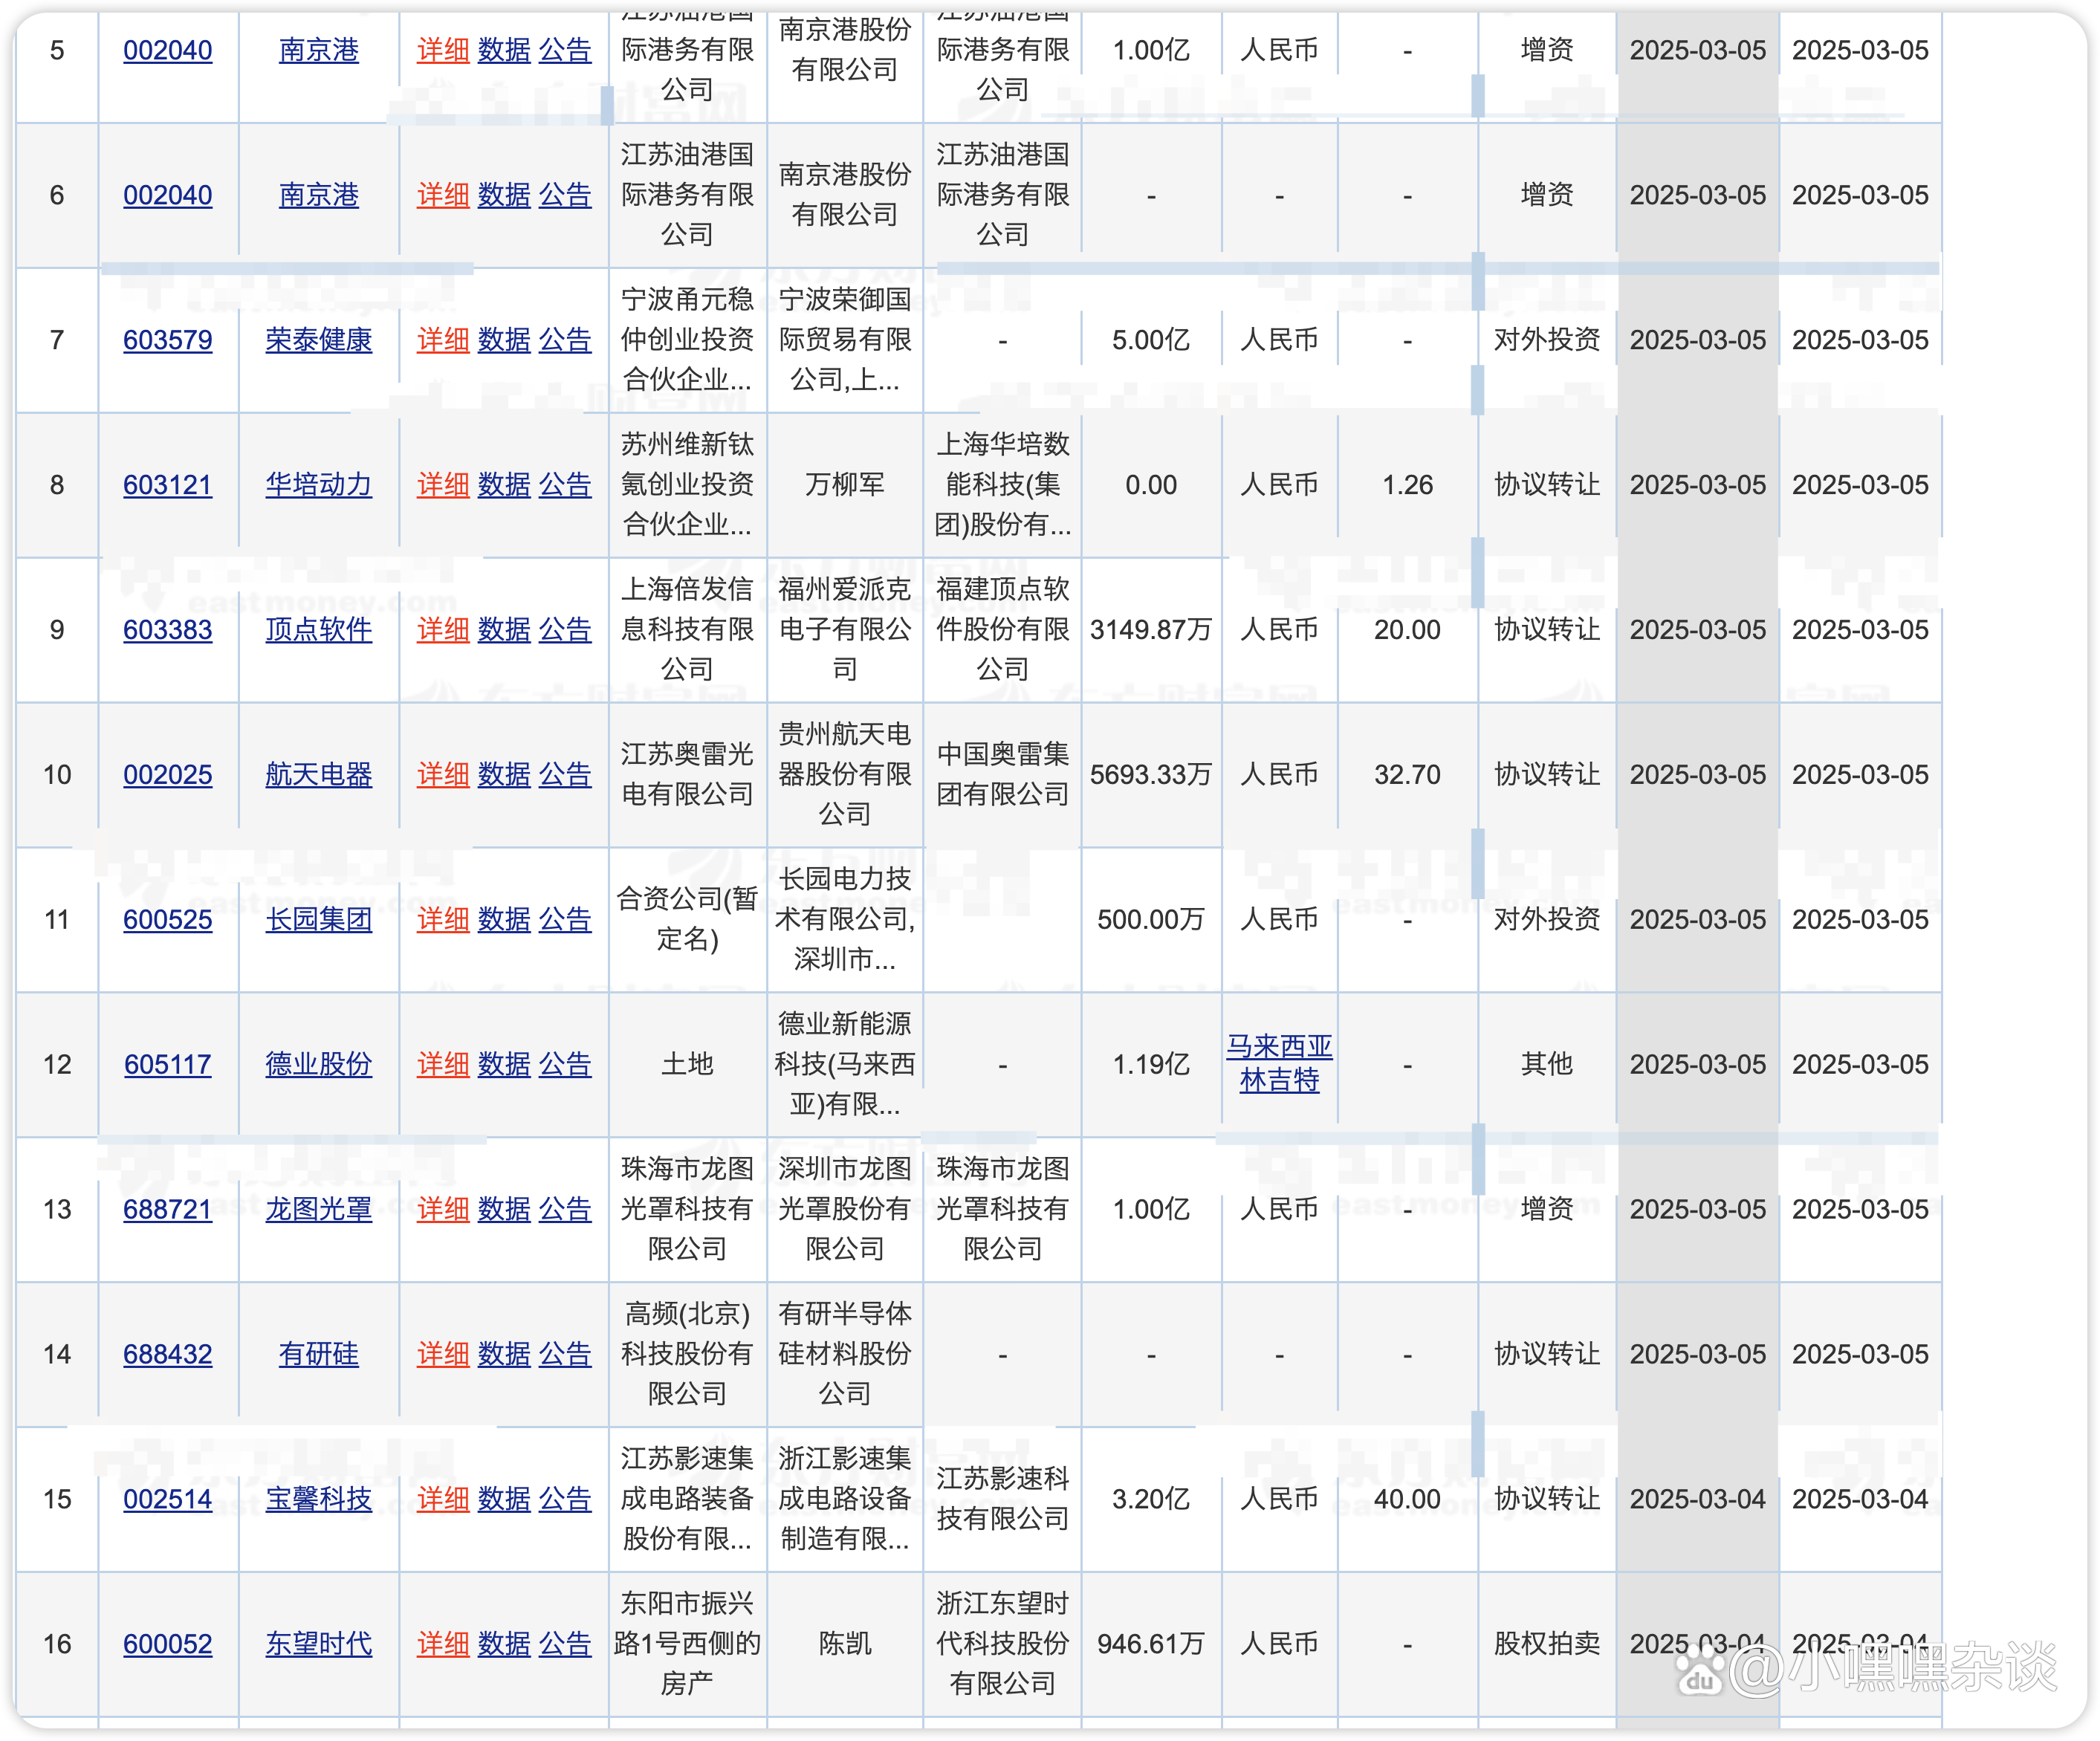
Task: Click 公告 link in row 7 荣泰健康
Action: (x=565, y=340)
